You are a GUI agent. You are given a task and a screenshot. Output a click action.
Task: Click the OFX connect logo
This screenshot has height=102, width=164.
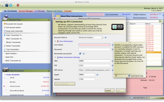tap(118, 27)
